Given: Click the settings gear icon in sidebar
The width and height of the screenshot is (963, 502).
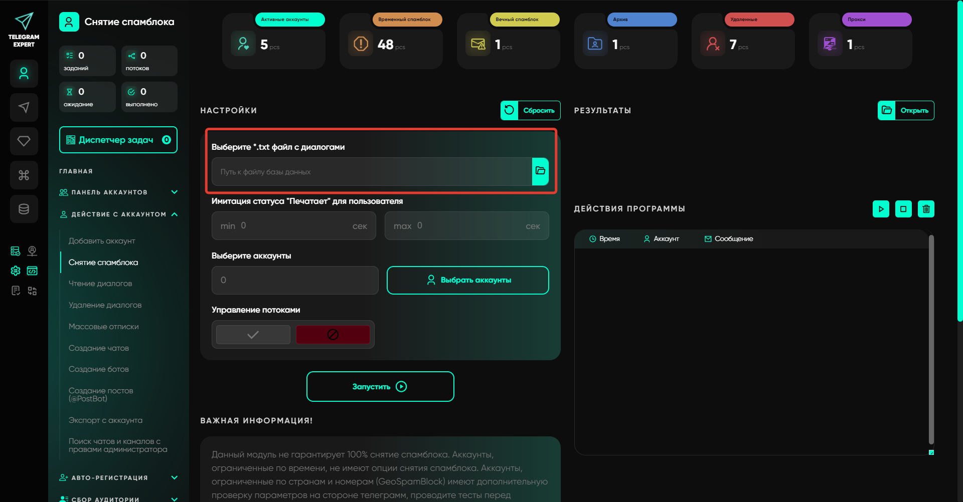Looking at the screenshot, I should [16, 271].
